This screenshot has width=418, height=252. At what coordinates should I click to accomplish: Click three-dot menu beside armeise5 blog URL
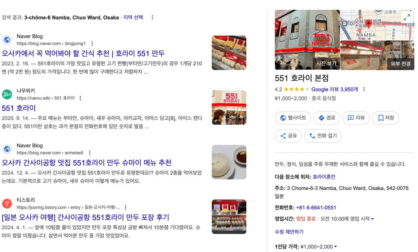tap(90, 153)
